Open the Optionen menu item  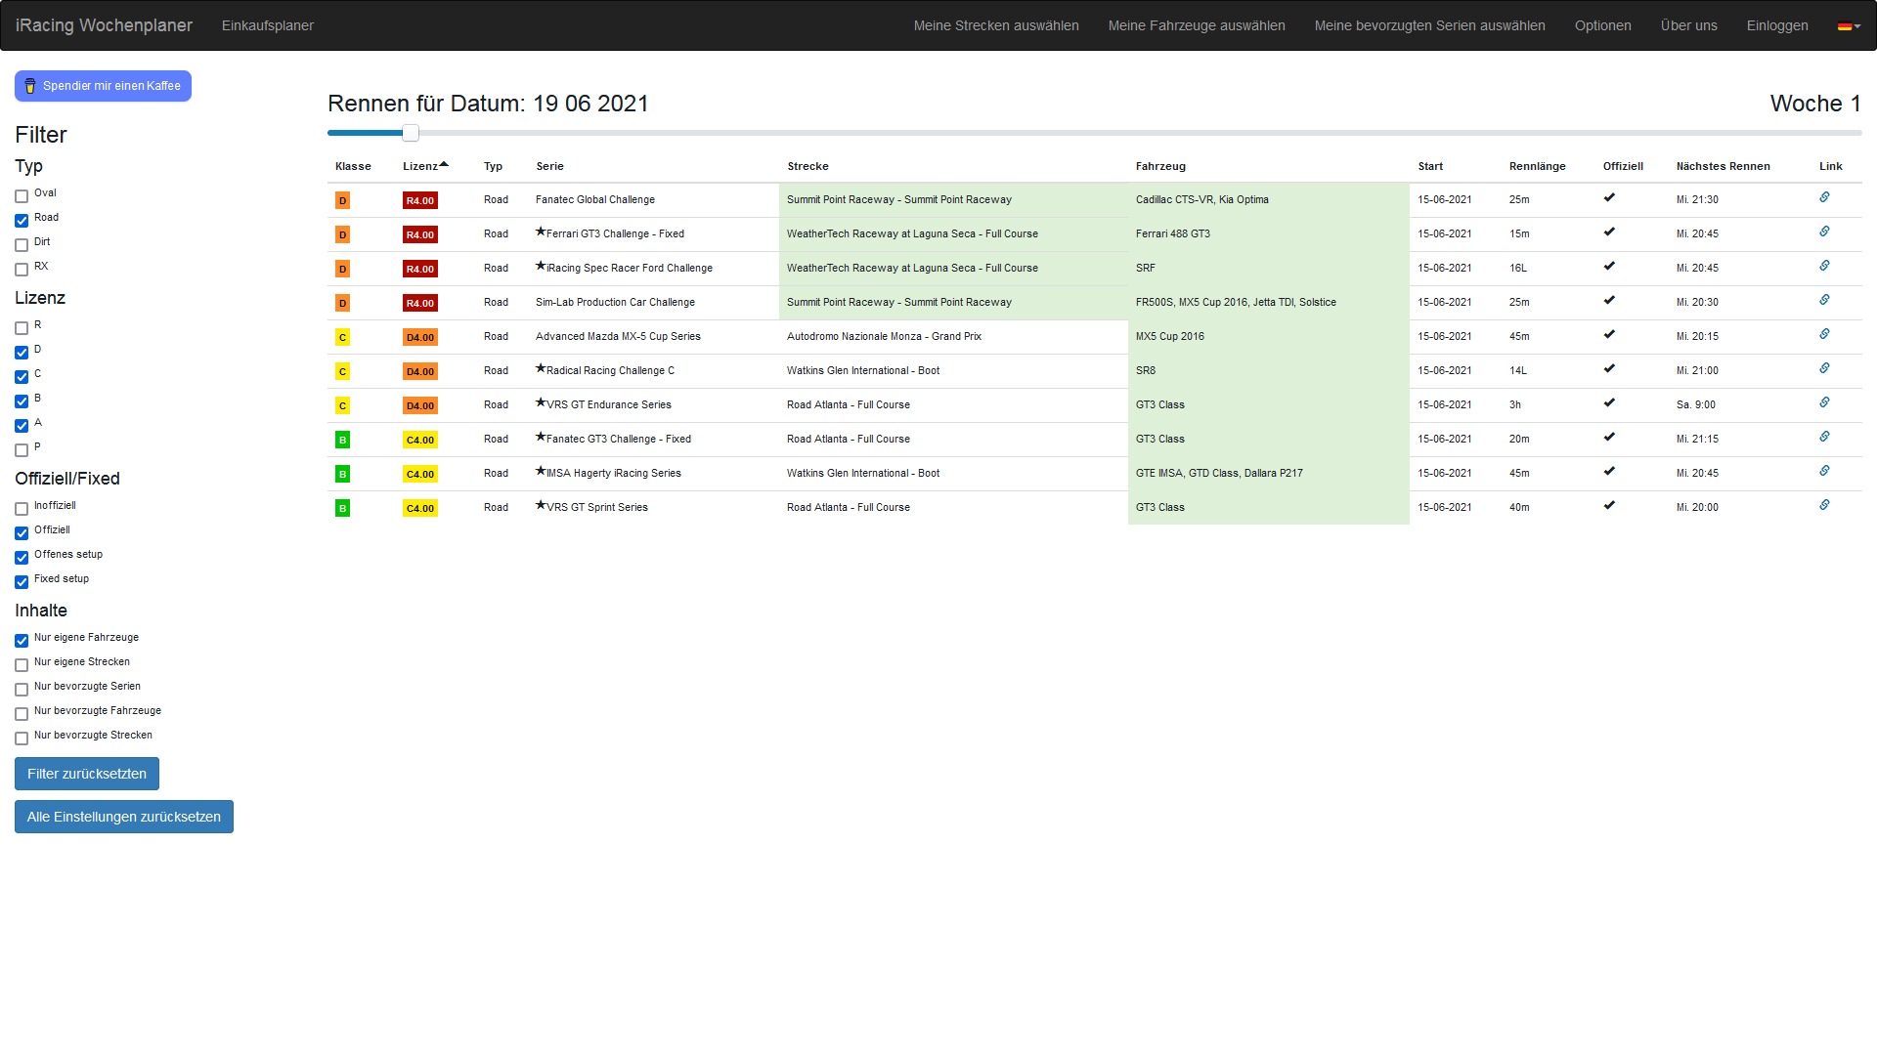click(x=1602, y=25)
